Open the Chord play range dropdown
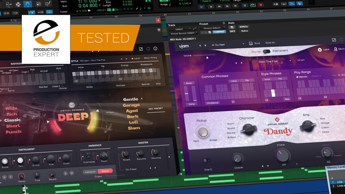The image size is (345, 194). [x=316, y=76]
